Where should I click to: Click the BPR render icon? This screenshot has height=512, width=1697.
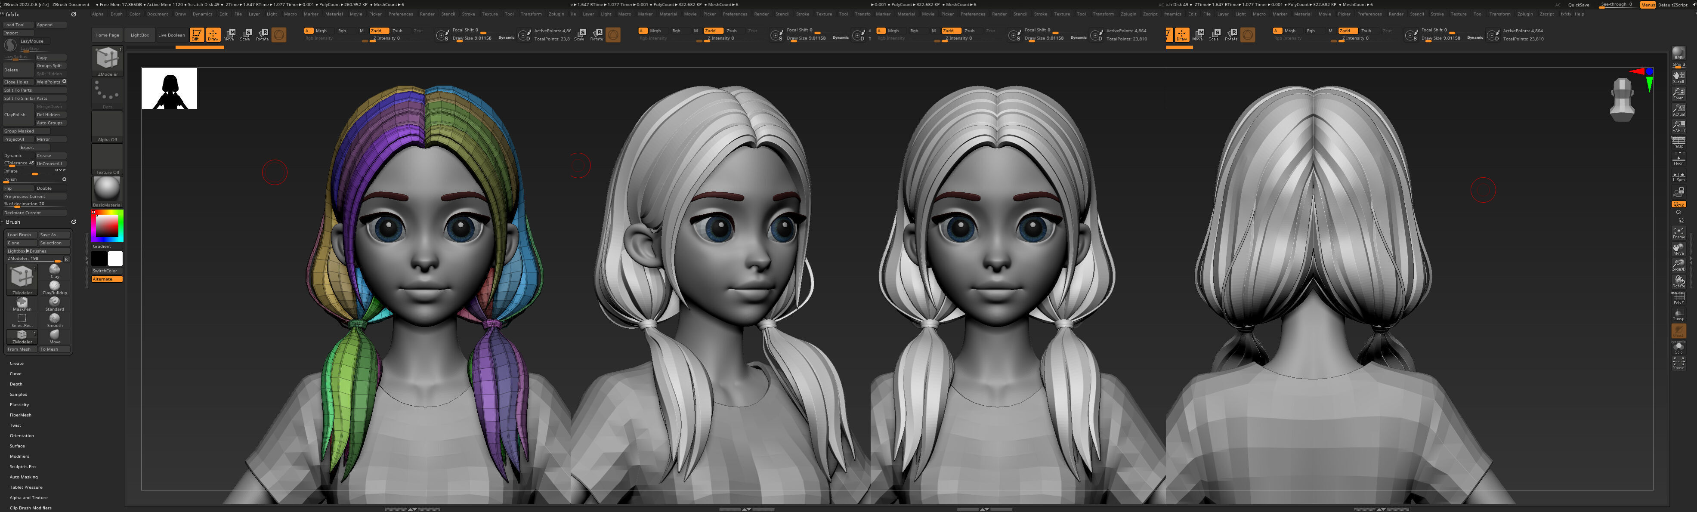[1678, 53]
